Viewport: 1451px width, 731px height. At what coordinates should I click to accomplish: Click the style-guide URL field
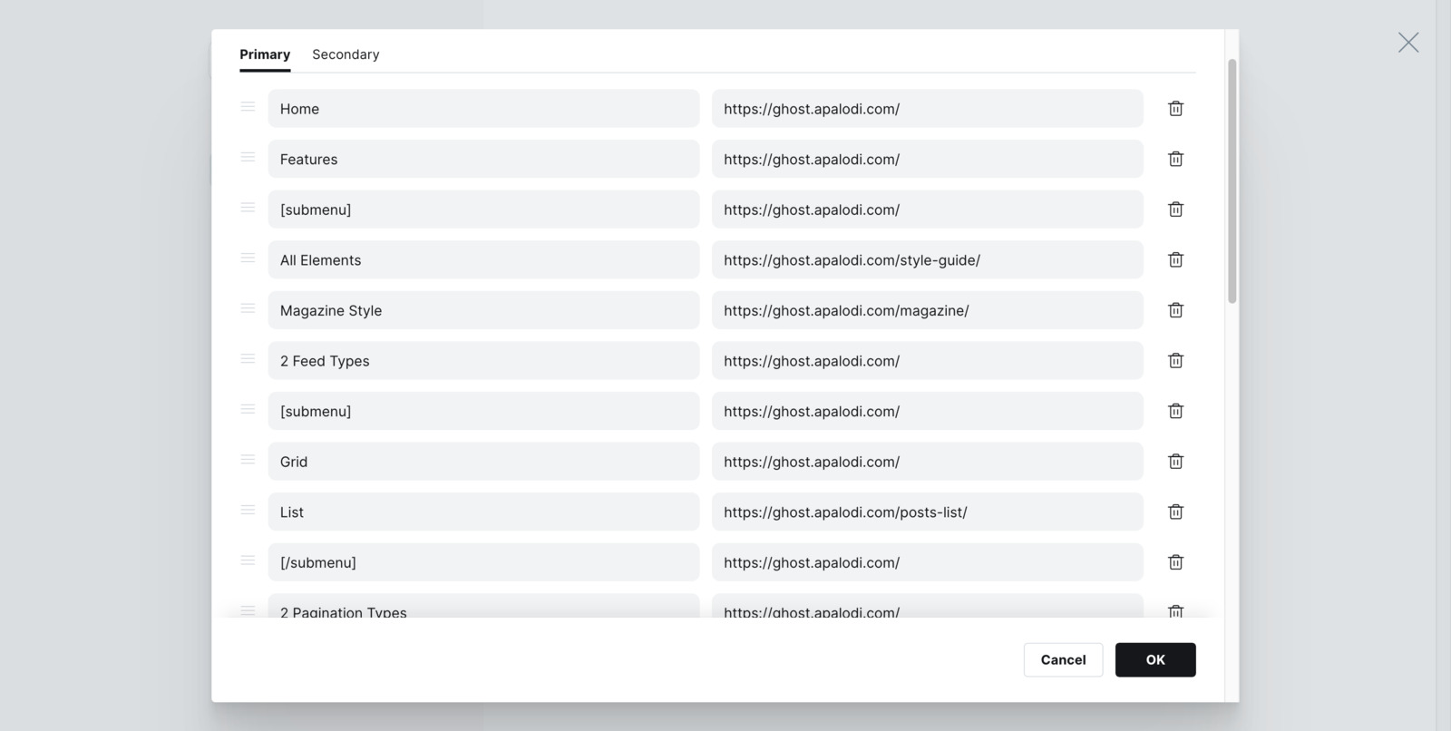pyautogui.click(x=927, y=260)
